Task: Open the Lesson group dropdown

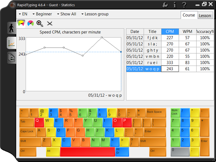Action: coord(94,14)
